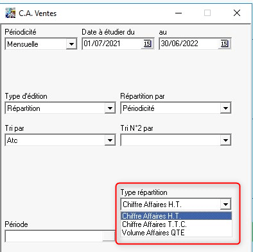Click the Atc value in Tri par
Viewport: 253px width, 252px height.
click(x=12, y=140)
